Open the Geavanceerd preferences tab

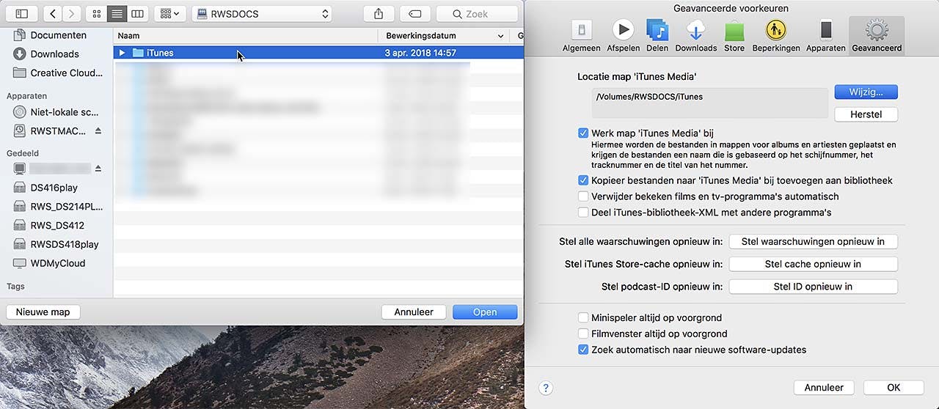pos(877,35)
